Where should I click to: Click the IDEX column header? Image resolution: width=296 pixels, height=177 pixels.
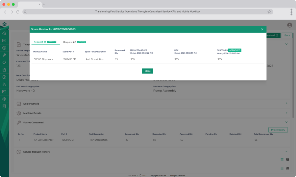176,50
